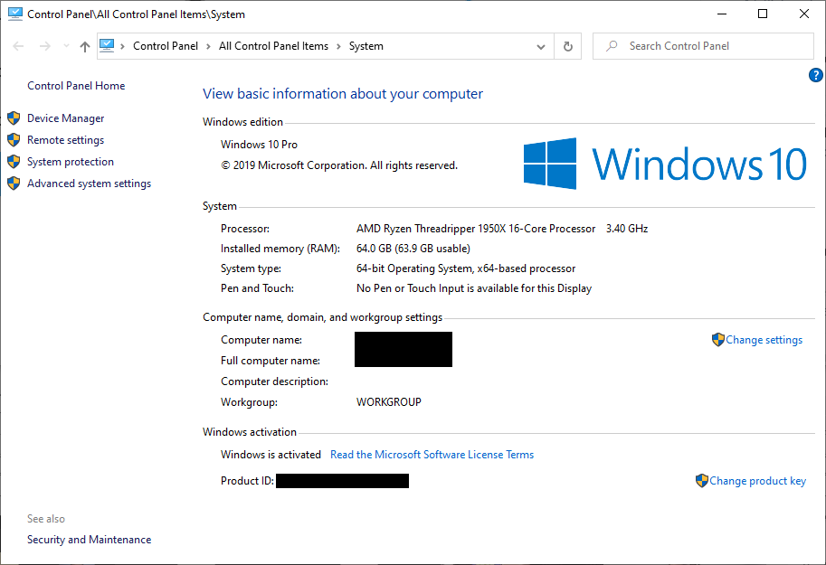Click the Forward navigation arrow
Screen dimensions: 826x565
[x=45, y=46]
